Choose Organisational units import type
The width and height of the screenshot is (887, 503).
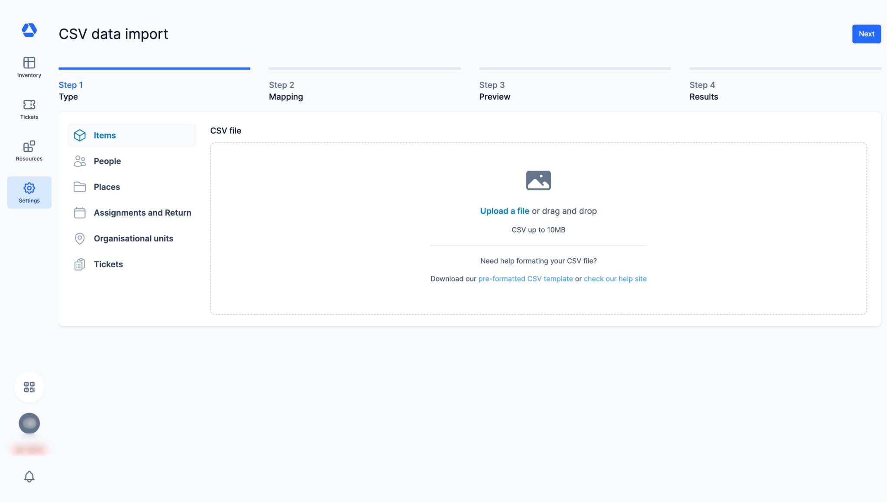(133, 239)
